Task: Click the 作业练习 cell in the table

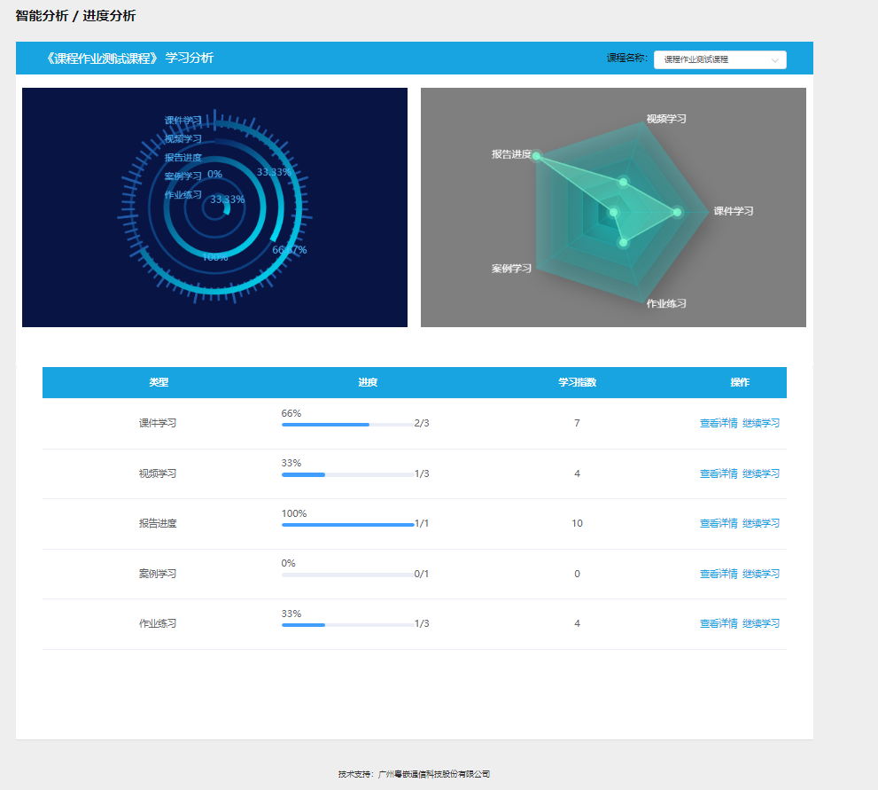Action: (x=158, y=623)
